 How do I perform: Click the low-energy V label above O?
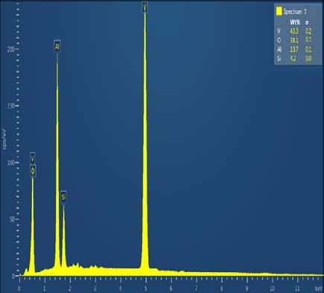pyautogui.click(x=33, y=158)
